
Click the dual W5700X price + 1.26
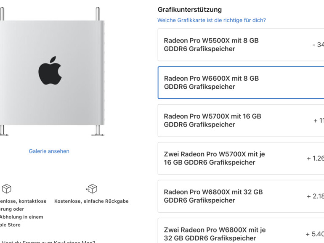click(315, 158)
